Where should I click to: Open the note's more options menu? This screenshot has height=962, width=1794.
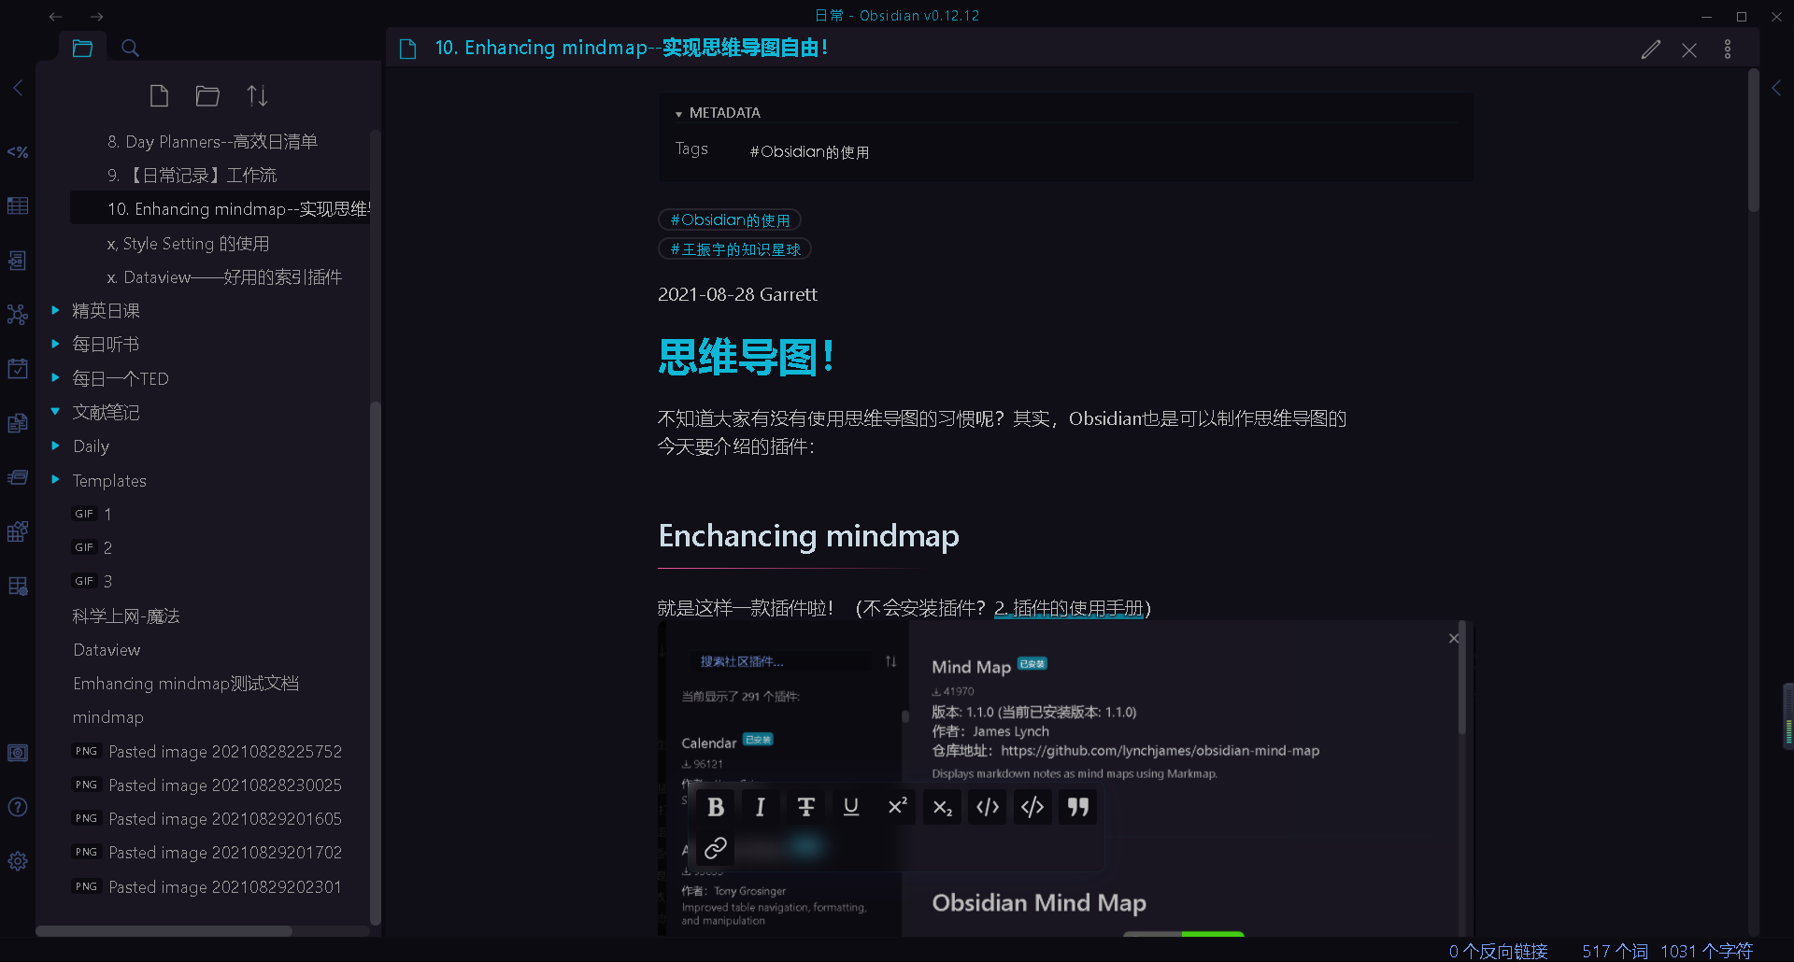pos(1727,49)
